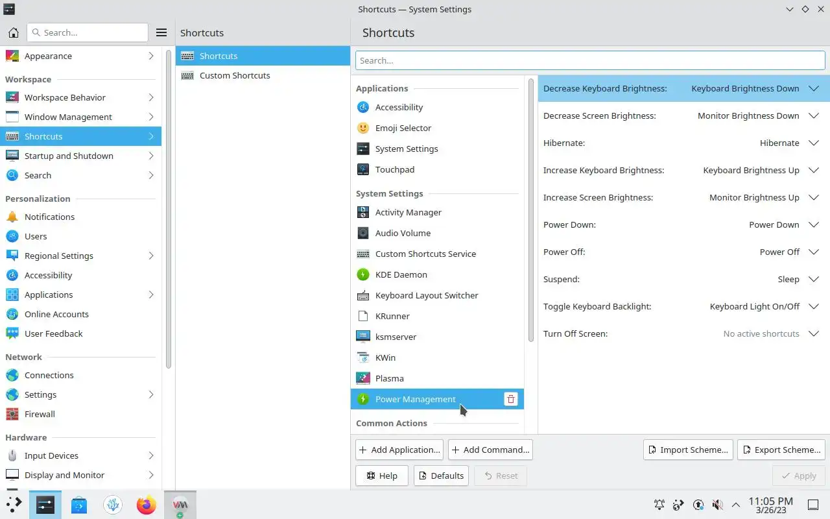Show hidden system tray icons arrow

point(736,505)
